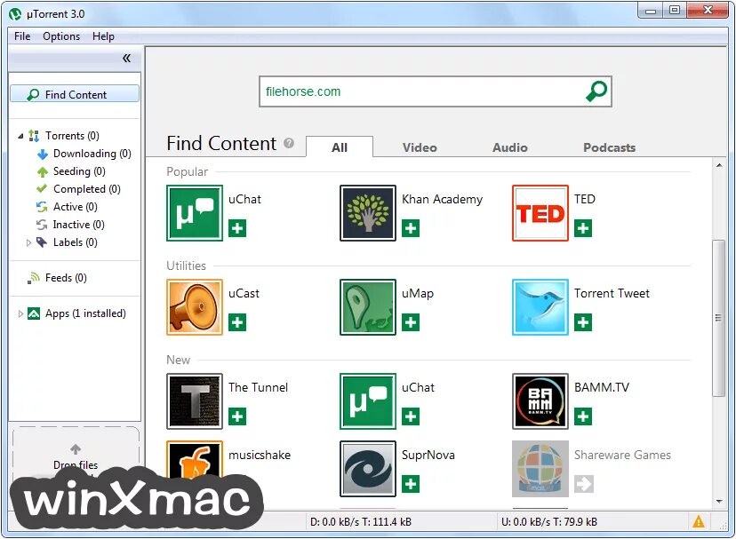The height and width of the screenshot is (539, 736).
Task: Click the upload speed status text
Action: 549,521
